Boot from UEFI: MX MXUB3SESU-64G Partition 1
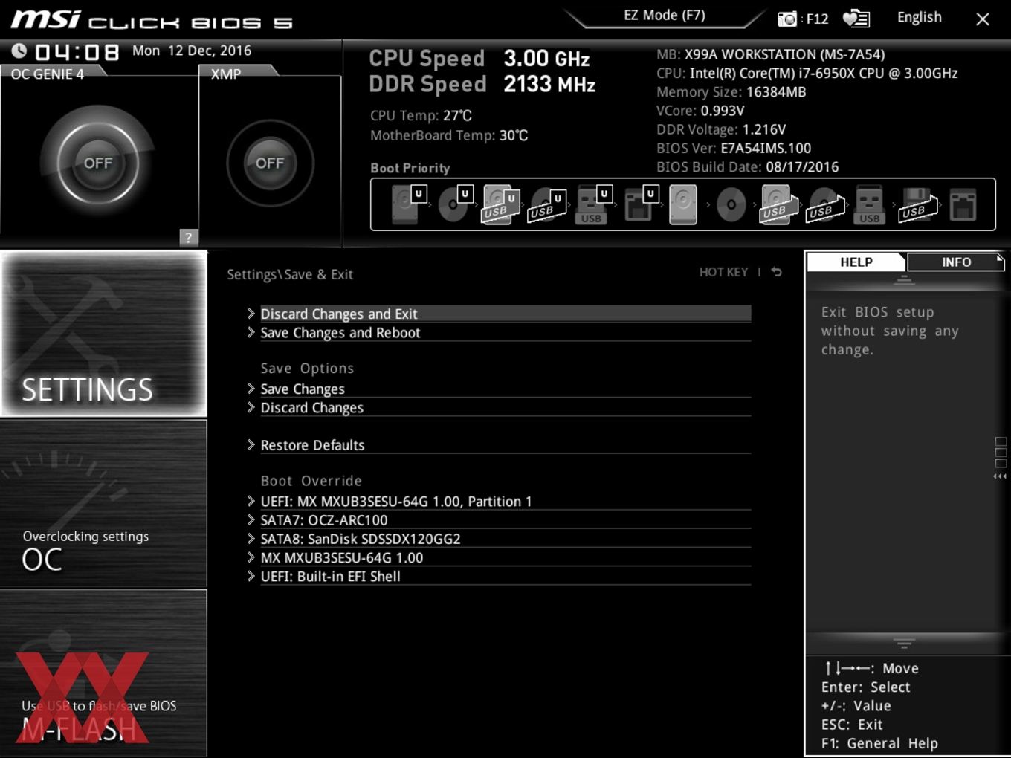The width and height of the screenshot is (1011, 758). coord(498,501)
